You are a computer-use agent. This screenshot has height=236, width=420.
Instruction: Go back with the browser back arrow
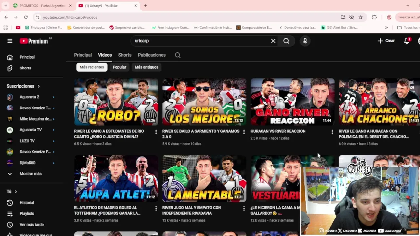pos(6,17)
